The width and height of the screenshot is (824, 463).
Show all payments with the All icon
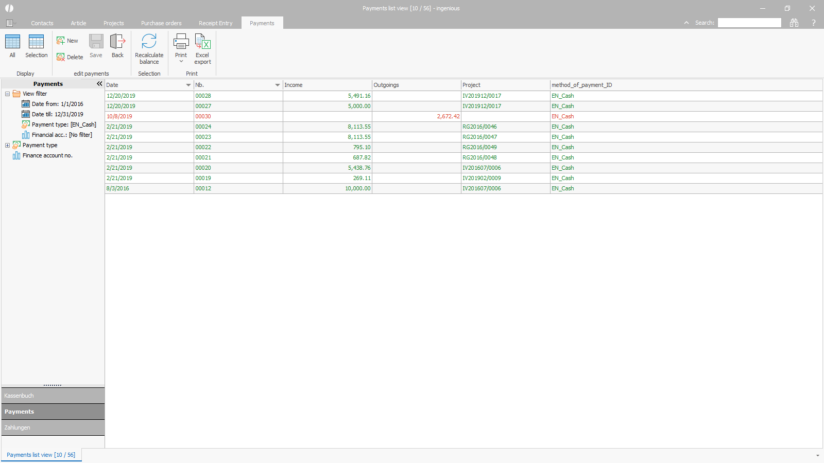pyautogui.click(x=12, y=46)
